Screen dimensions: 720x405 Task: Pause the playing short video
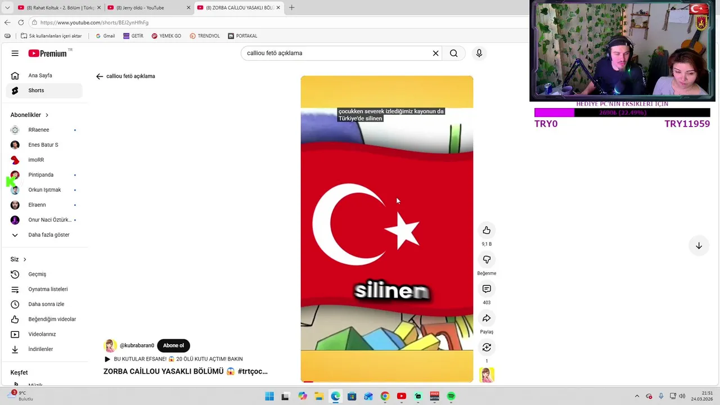click(387, 229)
